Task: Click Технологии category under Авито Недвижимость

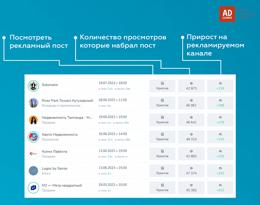Action: coord(50,139)
